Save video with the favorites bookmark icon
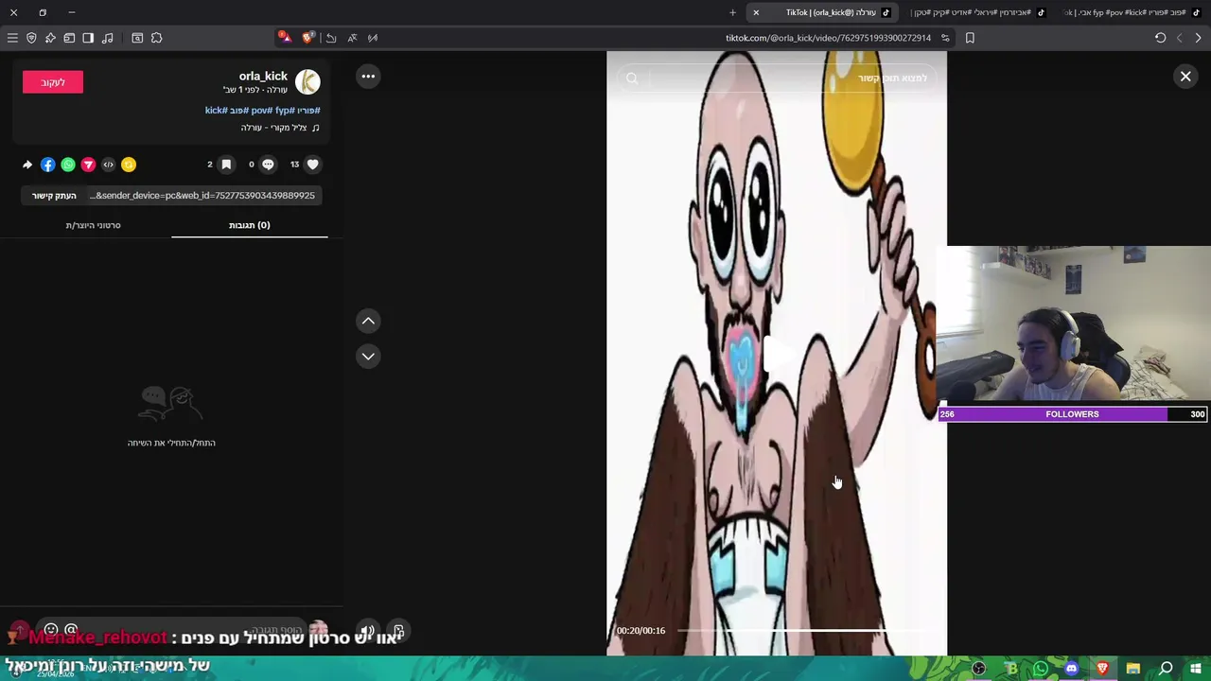Viewport: 1211px width, 681px height. coord(226,165)
